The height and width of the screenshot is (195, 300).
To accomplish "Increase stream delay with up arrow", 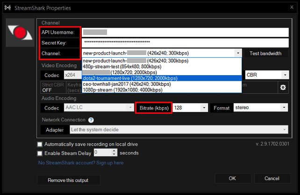I will [x=114, y=151].
